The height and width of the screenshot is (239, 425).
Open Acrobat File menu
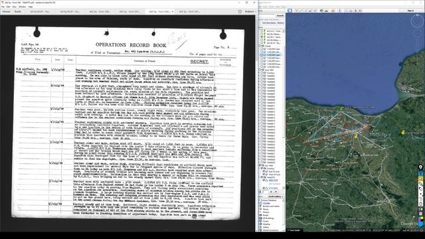tap(3, 7)
